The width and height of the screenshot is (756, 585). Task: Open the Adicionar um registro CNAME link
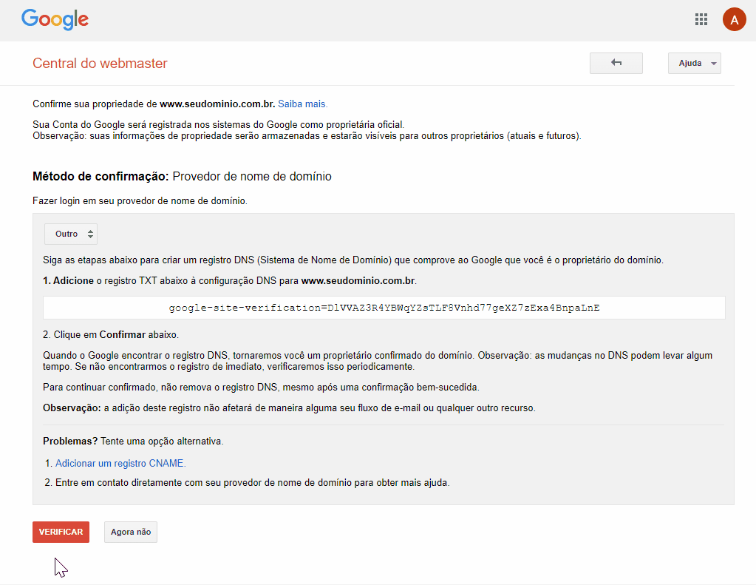click(x=120, y=464)
